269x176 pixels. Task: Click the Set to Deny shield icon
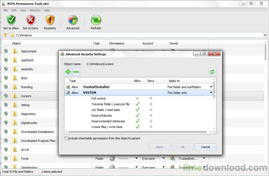point(30,20)
